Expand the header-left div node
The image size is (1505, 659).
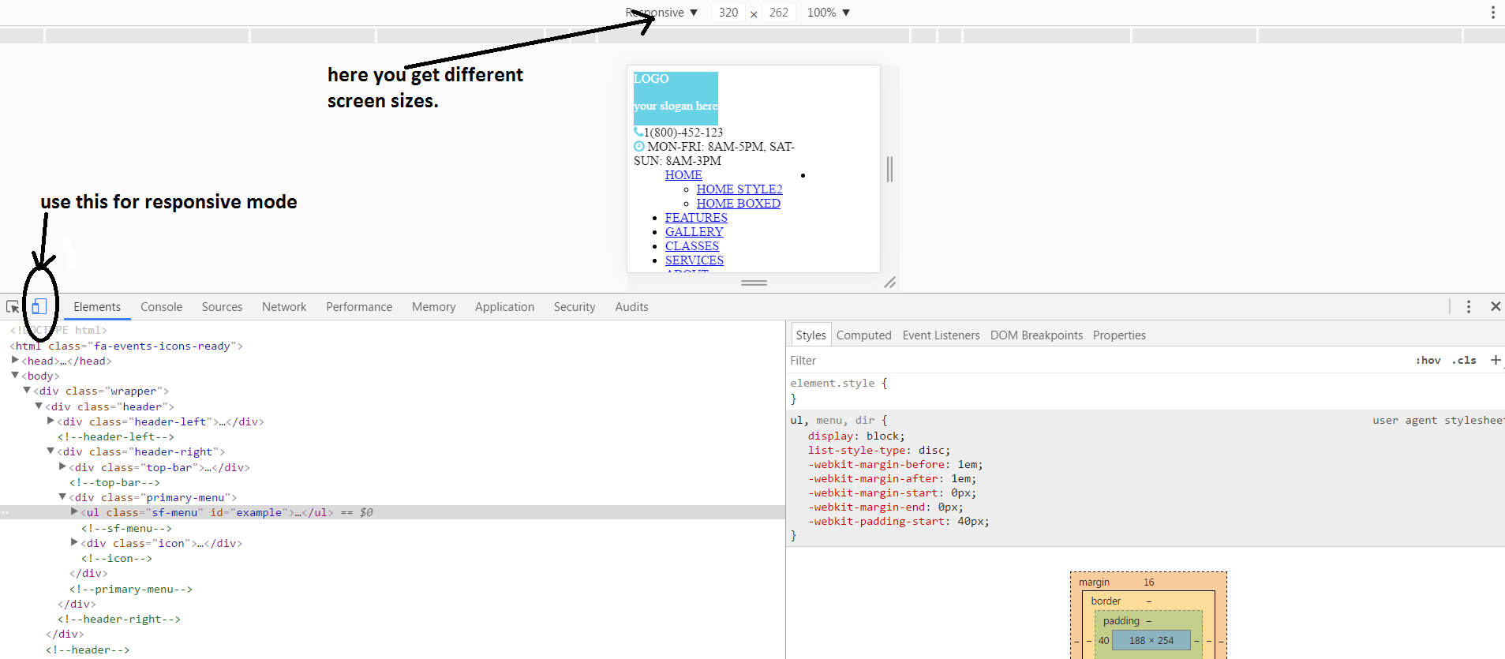click(51, 421)
